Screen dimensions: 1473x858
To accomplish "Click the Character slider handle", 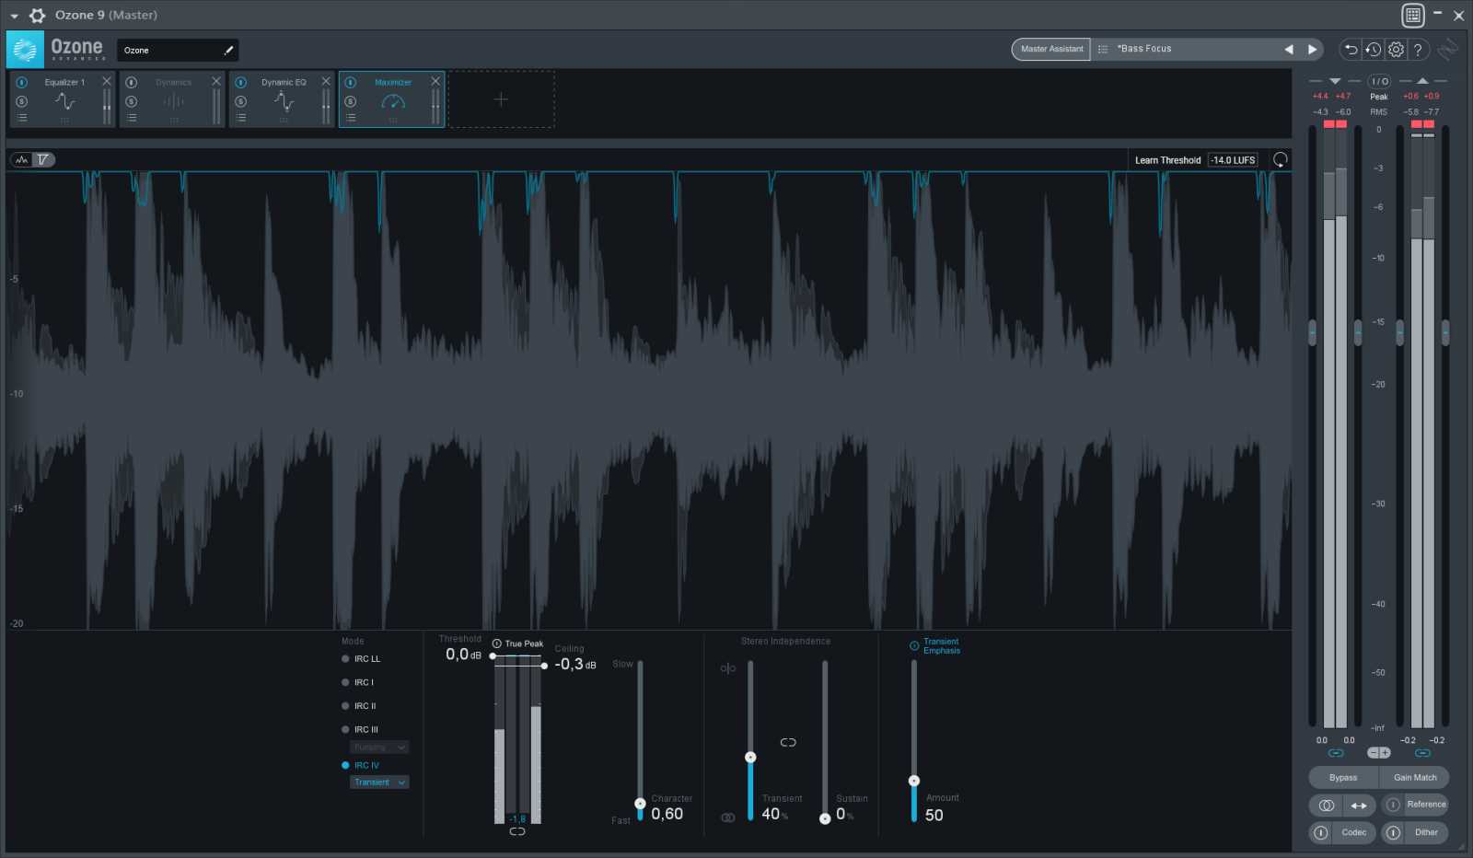I will (x=640, y=804).
